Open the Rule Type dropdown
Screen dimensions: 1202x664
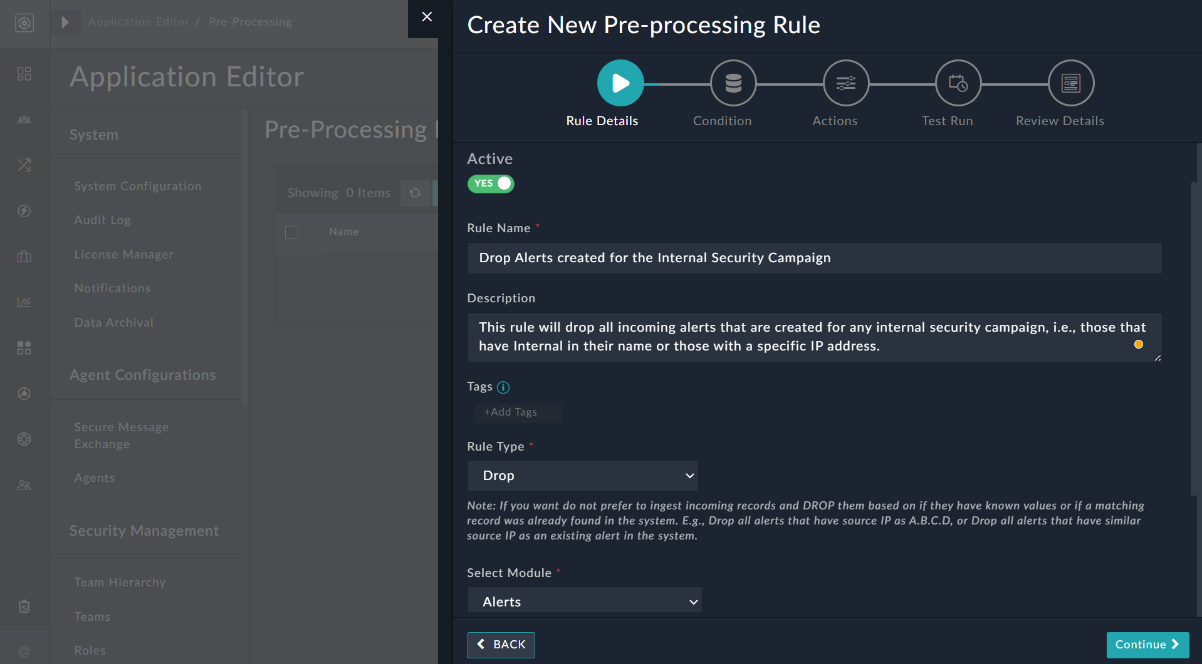582,476
